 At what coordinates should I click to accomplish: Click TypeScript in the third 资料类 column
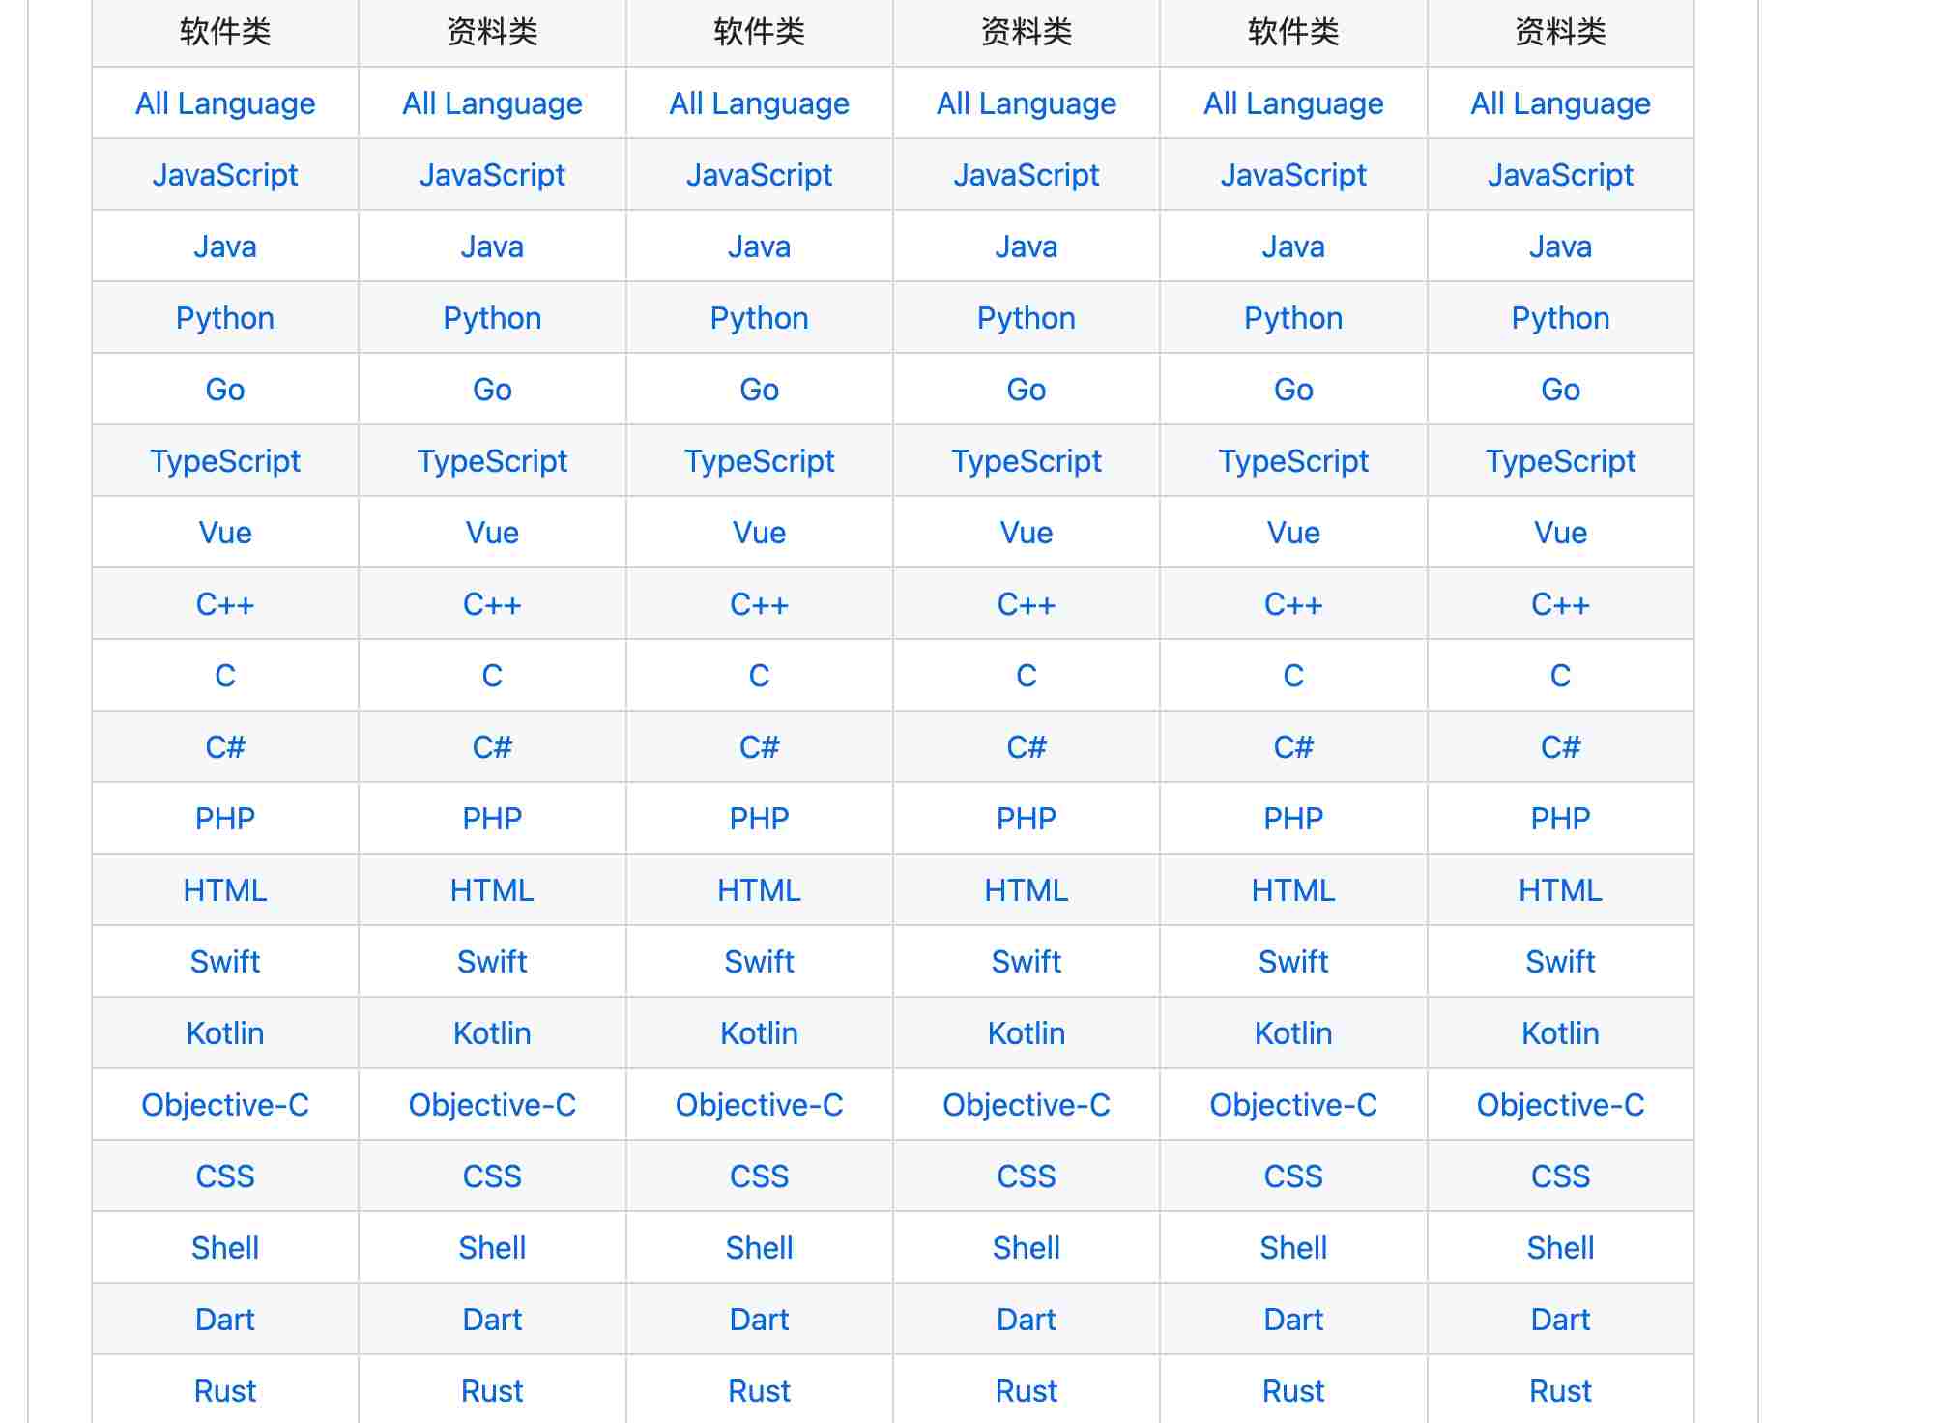pos(1560,461)
